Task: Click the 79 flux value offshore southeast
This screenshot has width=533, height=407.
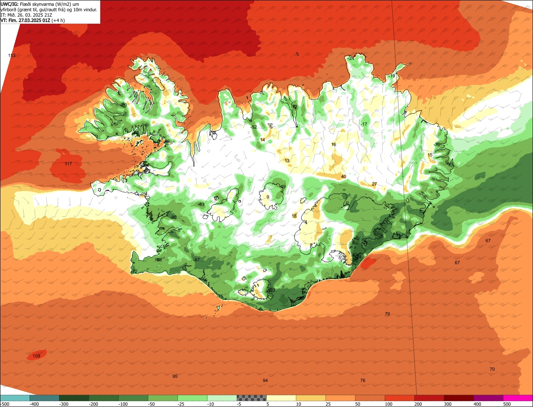Action: 387,314
